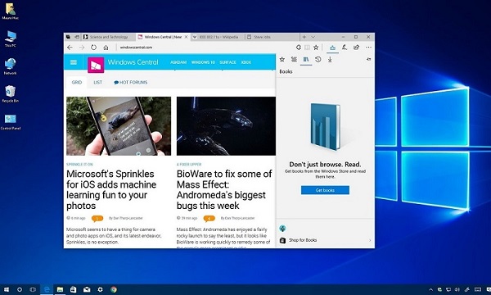Go to the browser home page
Screen dimensions: 491x295
click(x=106, y=48)
